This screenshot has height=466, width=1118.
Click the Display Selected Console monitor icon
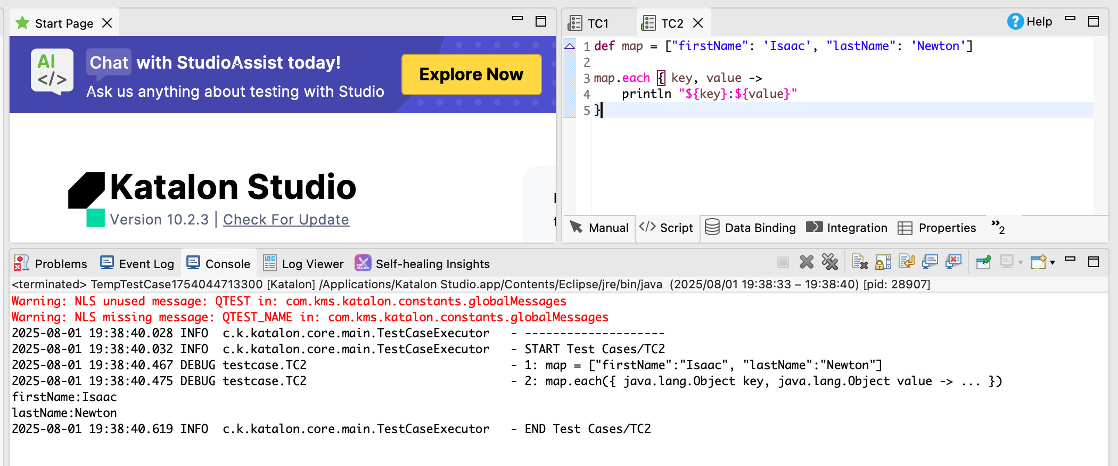pos(1007,262)
